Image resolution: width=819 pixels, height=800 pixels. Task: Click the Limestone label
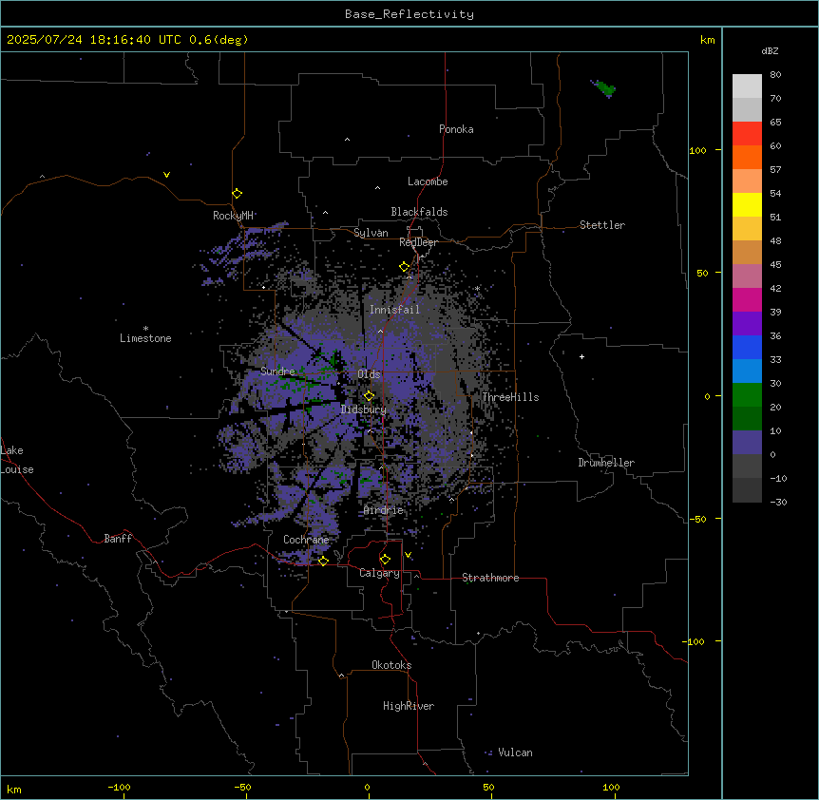(145, 338)
